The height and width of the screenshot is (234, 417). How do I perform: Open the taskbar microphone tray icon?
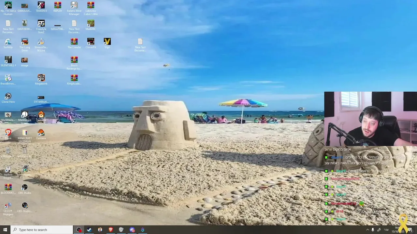373,230
